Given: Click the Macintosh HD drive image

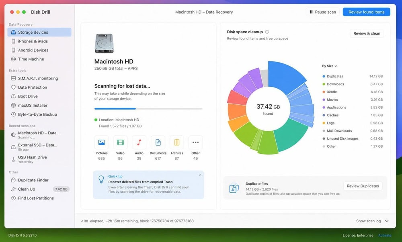Looking at the screenshot, I should [104, 43].
